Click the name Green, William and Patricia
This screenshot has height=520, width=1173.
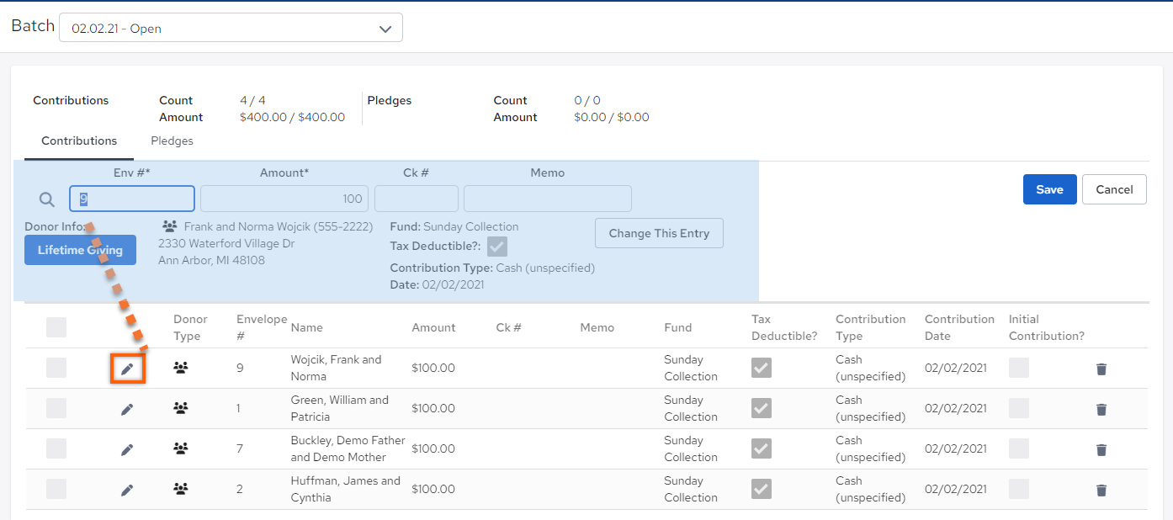(x=339, y=408)
